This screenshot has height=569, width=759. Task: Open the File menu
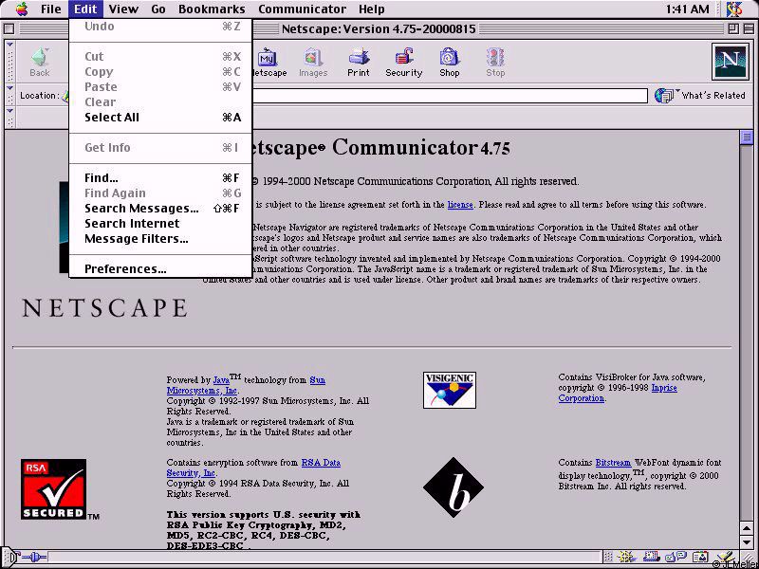click(50, 9)
